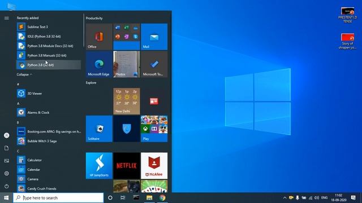Expand the Start menu hamburger navigation

7,18
